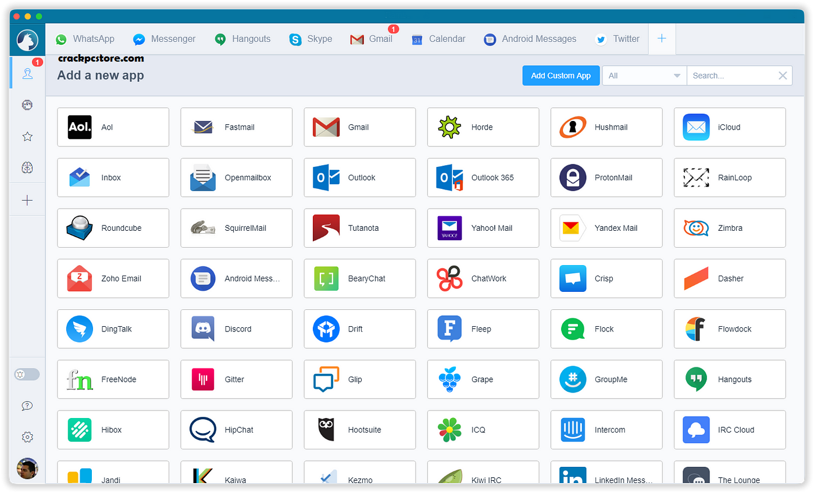Open the sidebar profile group with badge
Screen dimensions: 814x493
(x=27, y=73)
